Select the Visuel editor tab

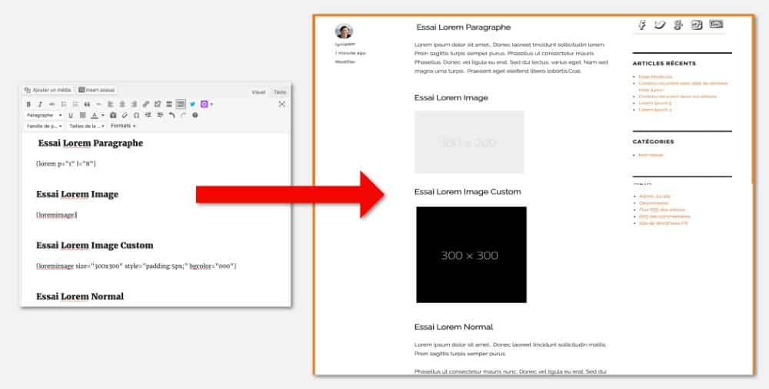259,92
